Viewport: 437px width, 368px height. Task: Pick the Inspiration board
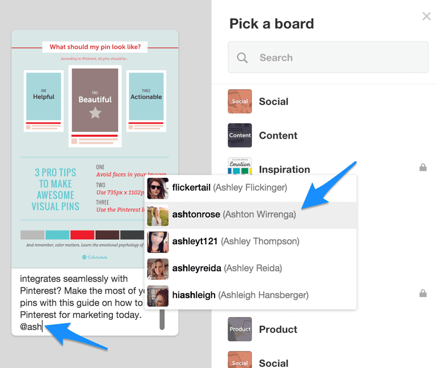coord(284,169)
